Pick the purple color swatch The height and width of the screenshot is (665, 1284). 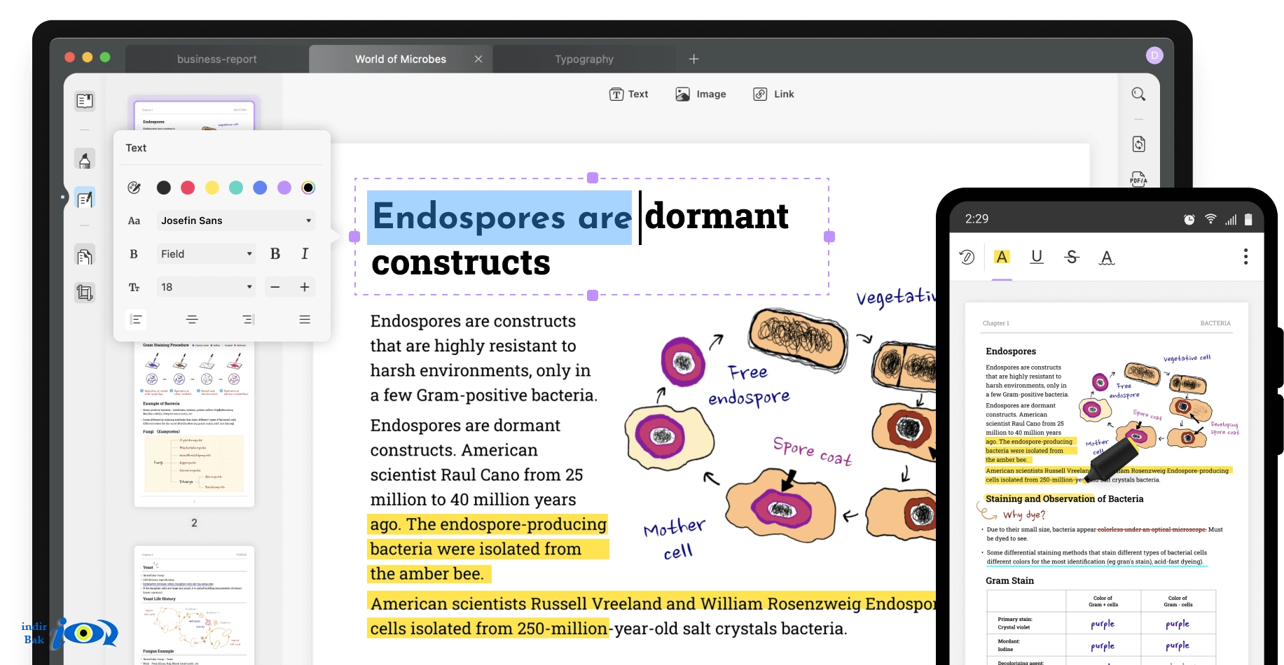click(284, 188)
